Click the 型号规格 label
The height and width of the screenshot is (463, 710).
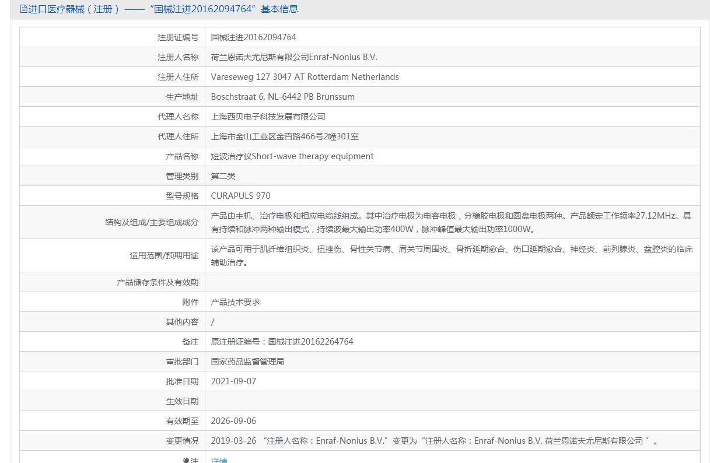click(x=182, y=196)
